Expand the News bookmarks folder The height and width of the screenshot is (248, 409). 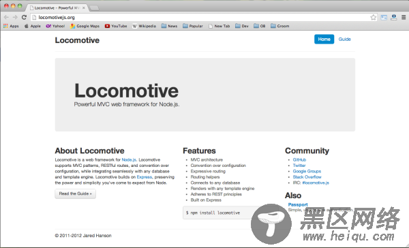[169, 26]
